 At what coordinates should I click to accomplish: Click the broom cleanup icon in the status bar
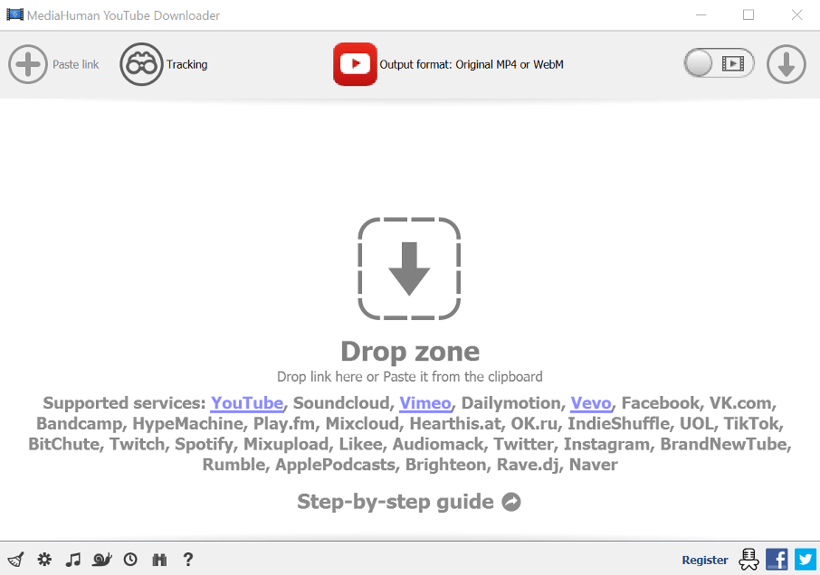(15, 560)
